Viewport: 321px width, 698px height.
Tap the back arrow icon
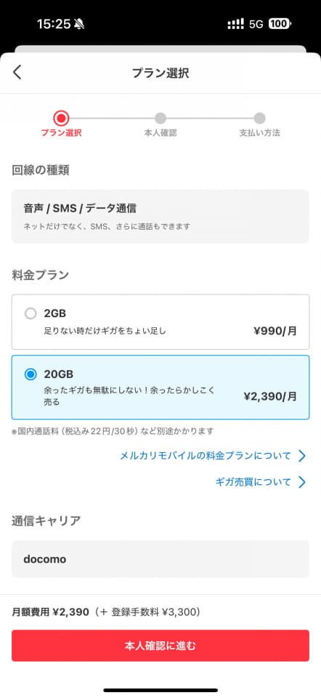(x=17, y=72)
